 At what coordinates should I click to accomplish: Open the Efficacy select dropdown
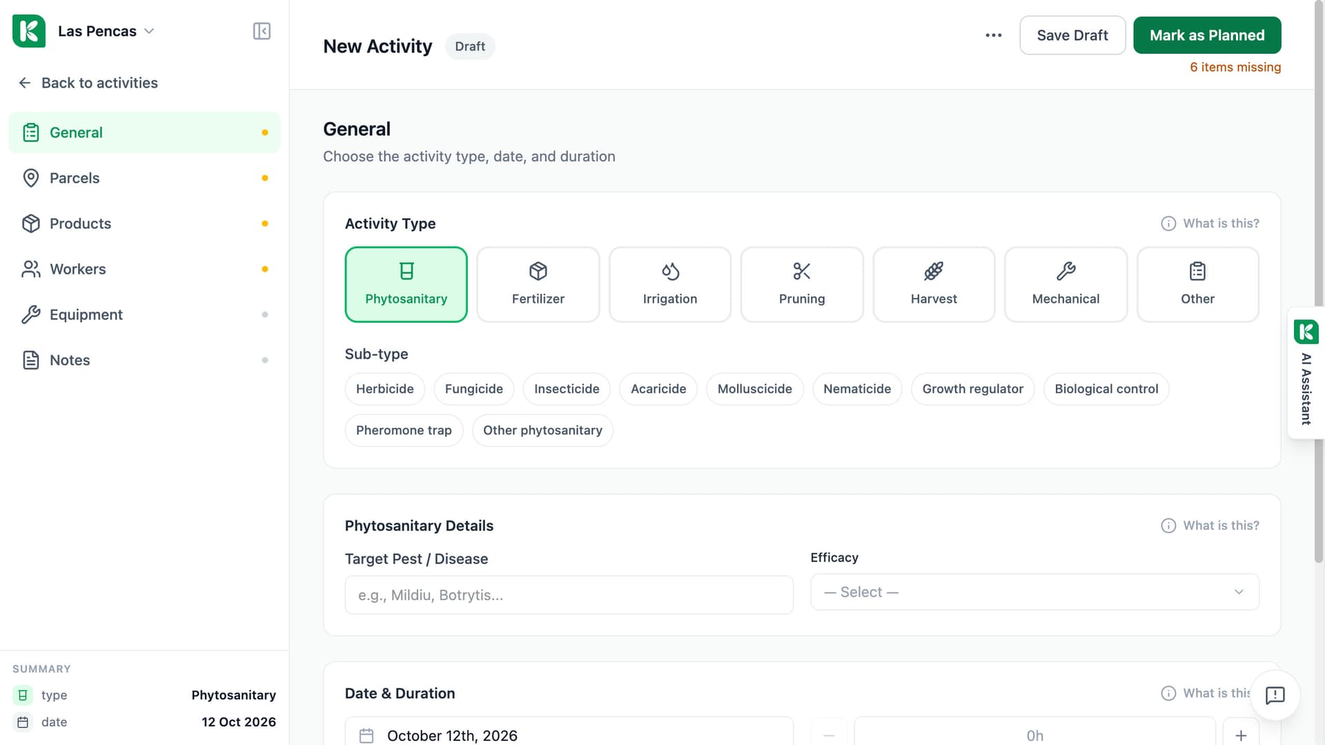tap(1034, 592)
